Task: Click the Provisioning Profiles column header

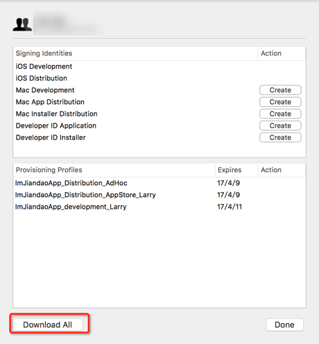Action: (x=49, y=170)
